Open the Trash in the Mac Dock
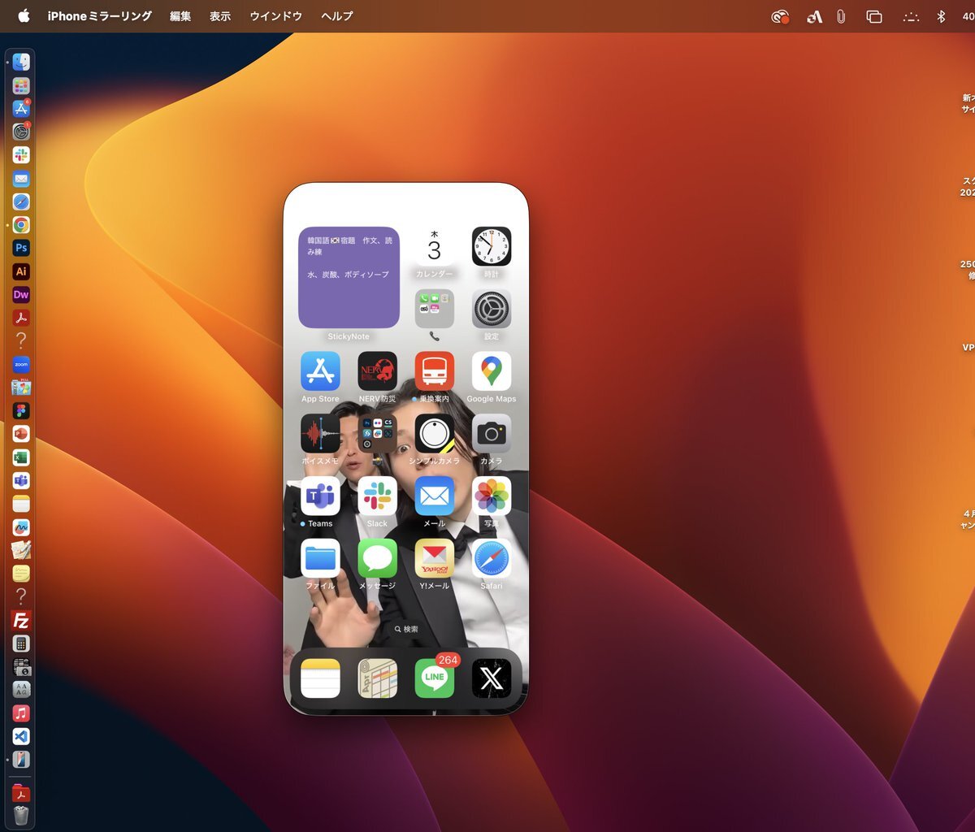 coord(21,816)
